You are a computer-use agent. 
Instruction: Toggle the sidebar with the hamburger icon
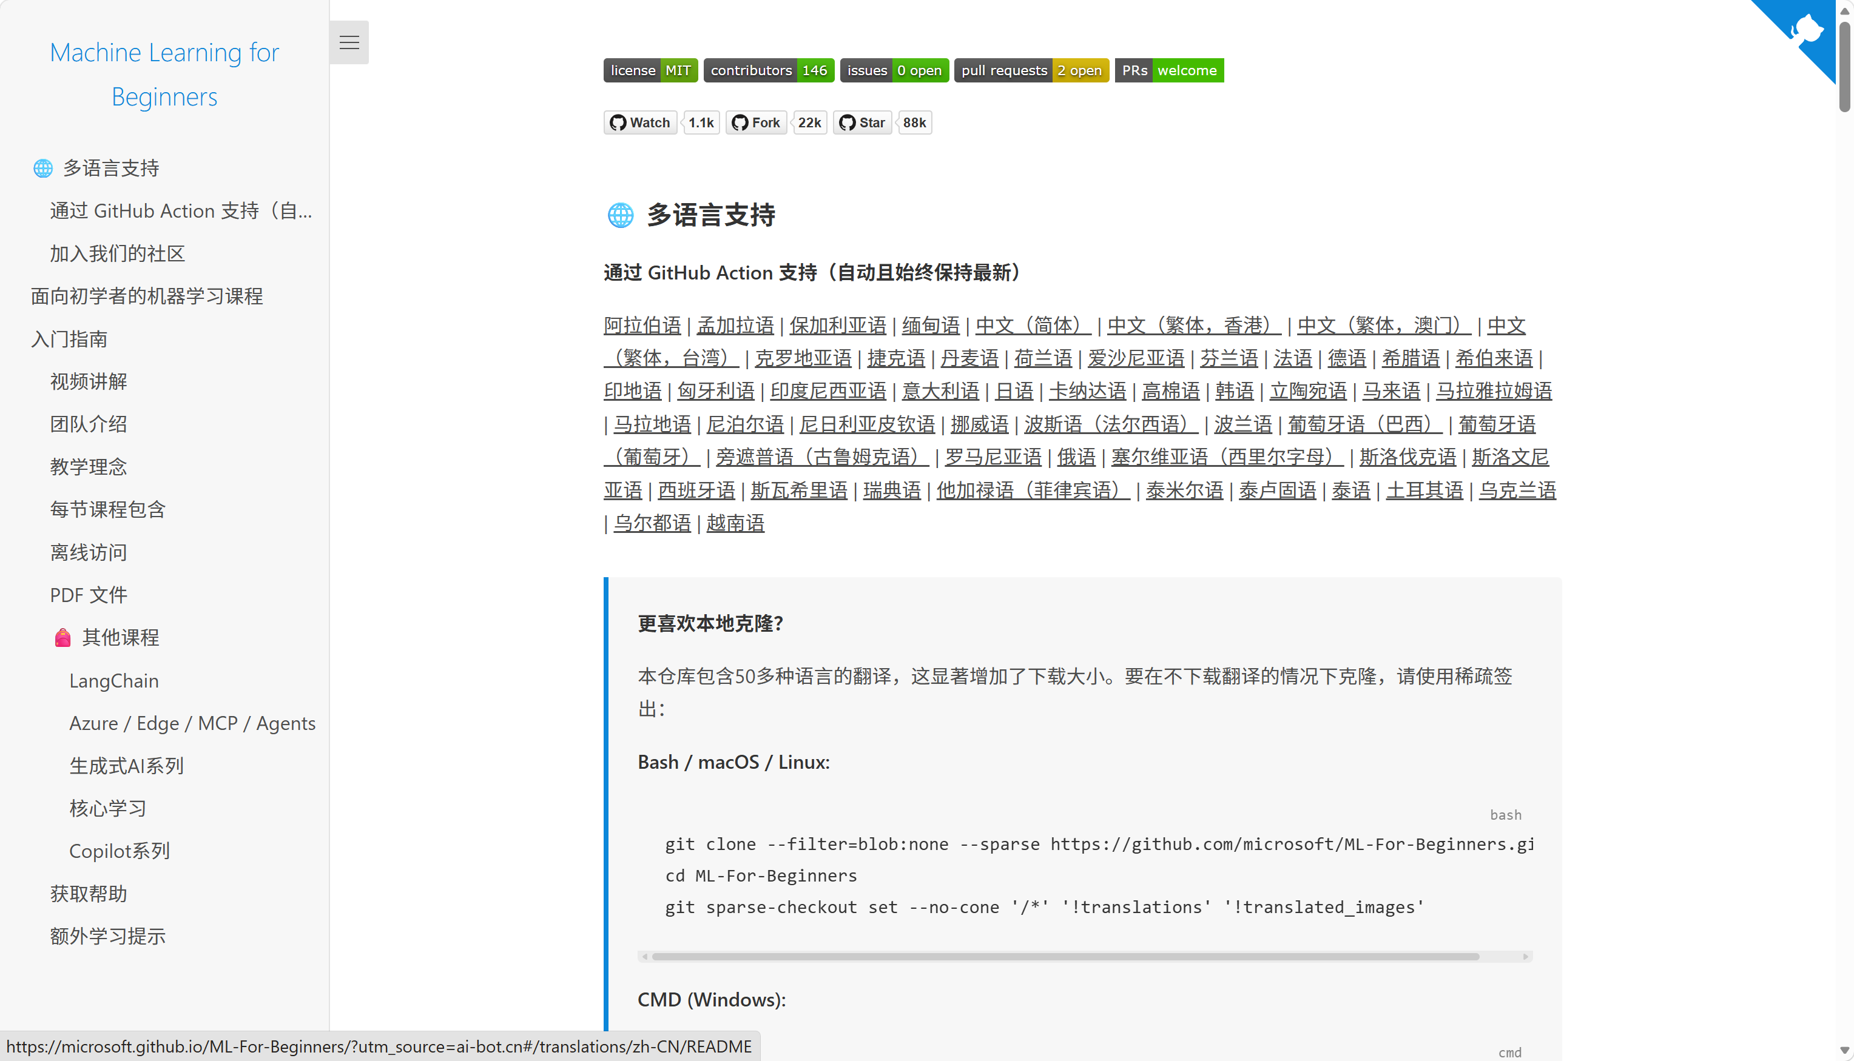tap(349, 42)
